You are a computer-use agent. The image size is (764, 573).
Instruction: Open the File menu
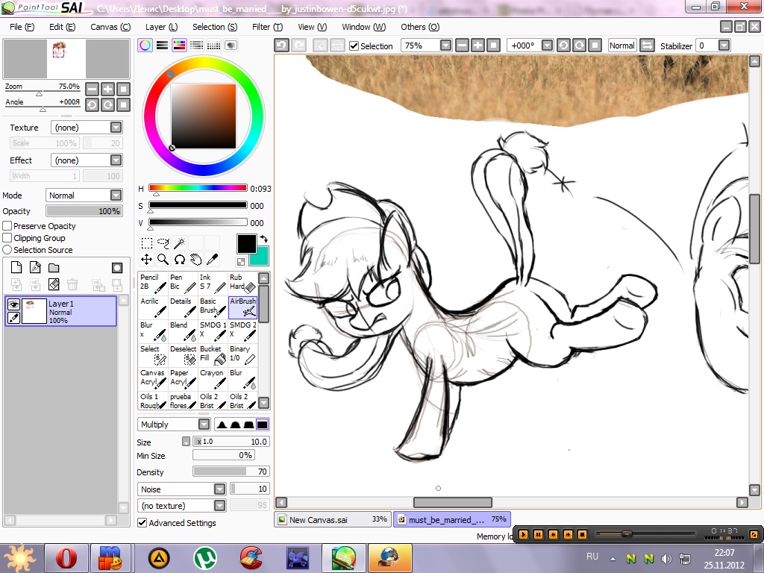(x=22, y=27)
